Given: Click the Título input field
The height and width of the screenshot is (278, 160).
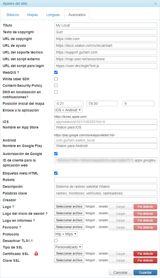Looking at the screenshot, I should click(105, 25).
